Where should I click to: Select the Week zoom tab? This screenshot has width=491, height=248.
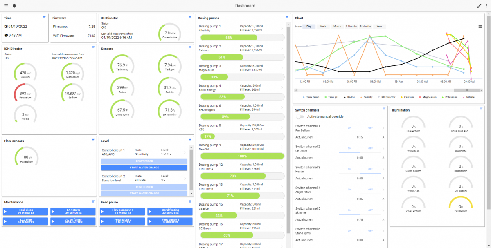coord(323,26)
